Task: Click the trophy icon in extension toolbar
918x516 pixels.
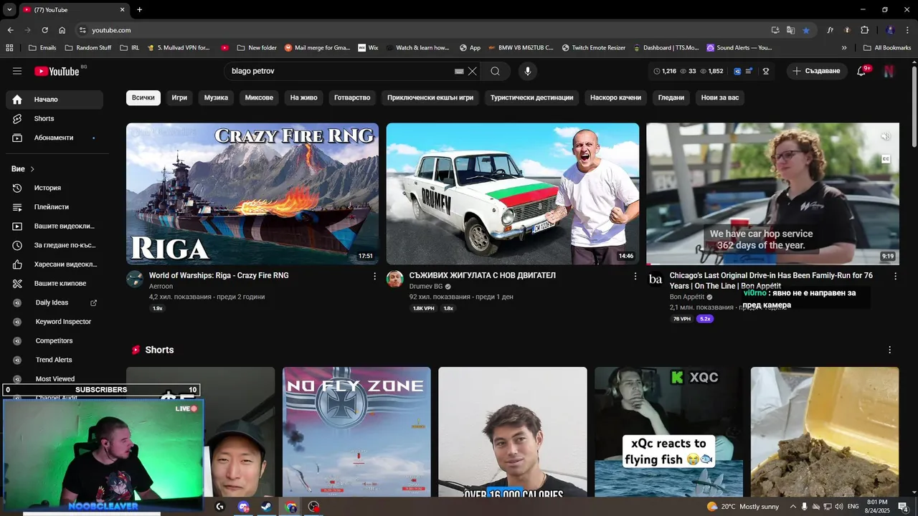Action: pyautogui.click(x=766, y=71)
